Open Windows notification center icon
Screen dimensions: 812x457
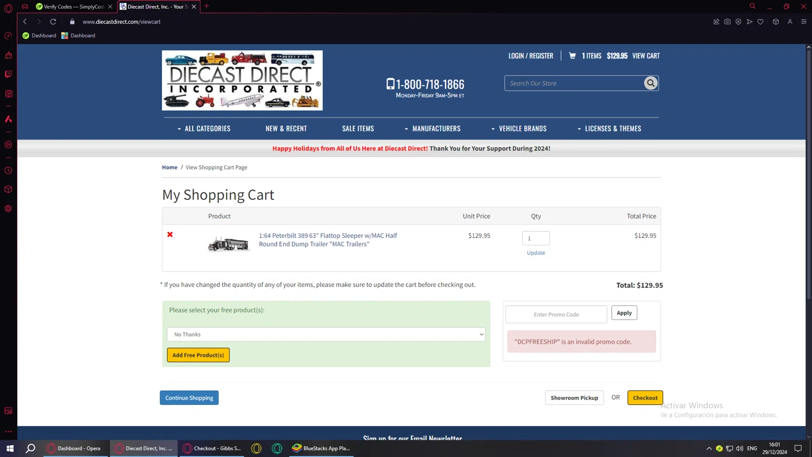click(798, 448)
